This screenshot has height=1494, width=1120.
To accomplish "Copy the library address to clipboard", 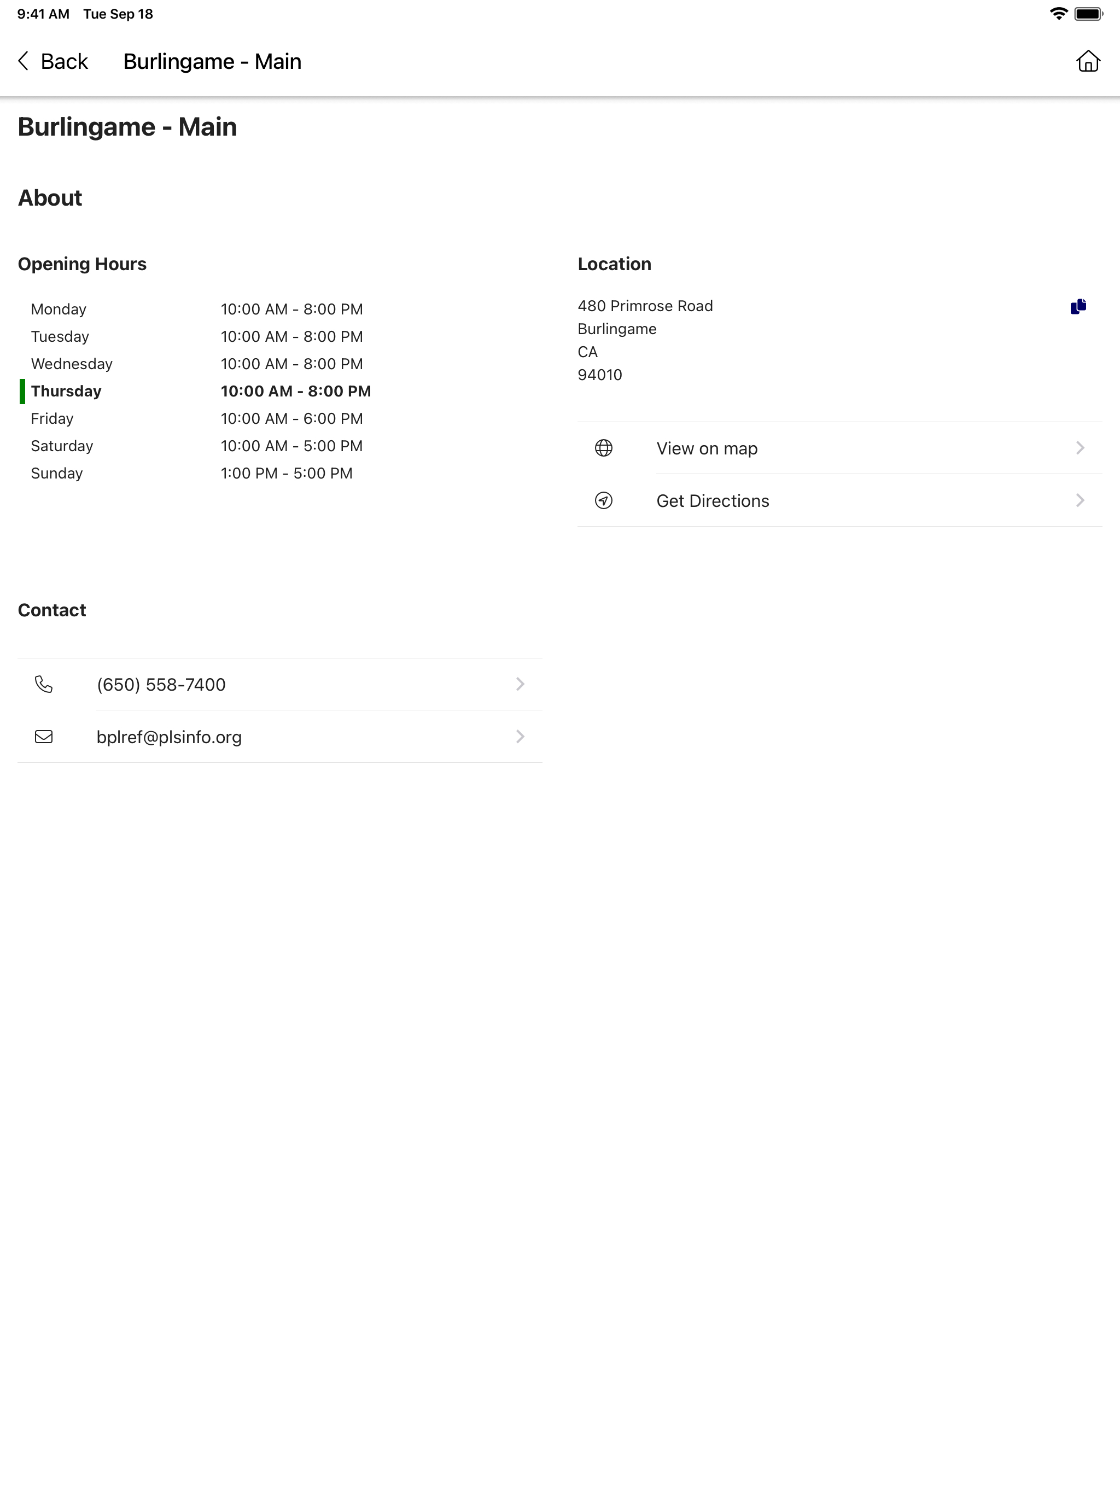I will tap(1078, 307).
